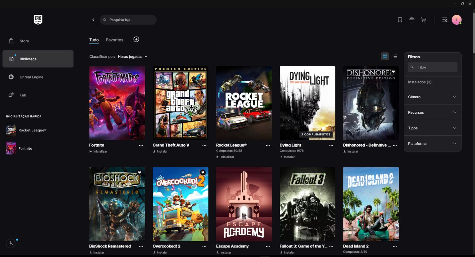475x257 pixels.
Task: Open the gift redeem icon
Action: point(412,20)
